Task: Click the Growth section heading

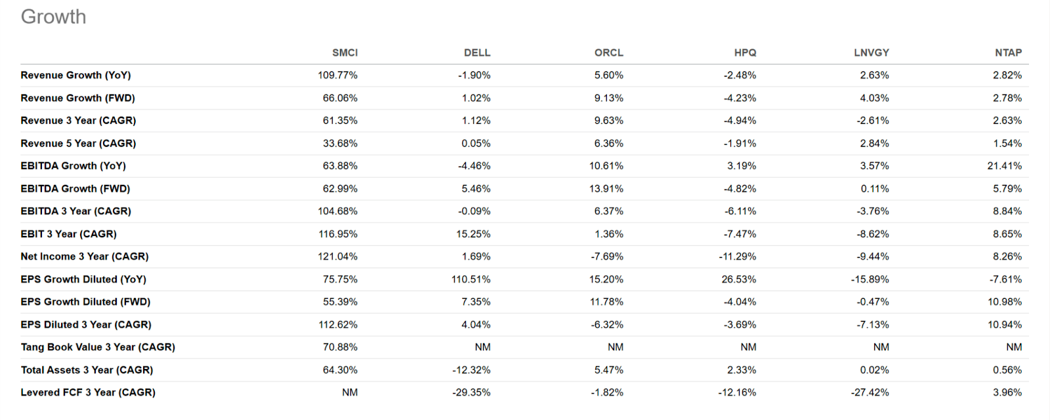Action: coord(53,17)
